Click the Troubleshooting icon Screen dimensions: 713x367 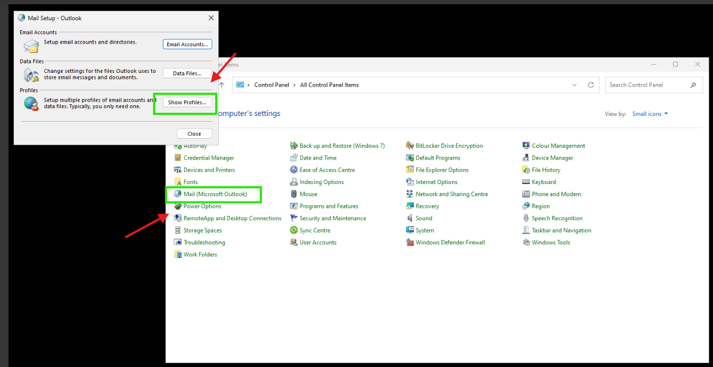click(x=178, y=243)
